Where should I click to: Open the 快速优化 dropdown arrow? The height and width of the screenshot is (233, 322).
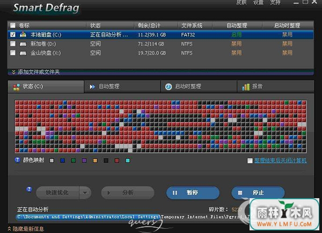[85, 193]
